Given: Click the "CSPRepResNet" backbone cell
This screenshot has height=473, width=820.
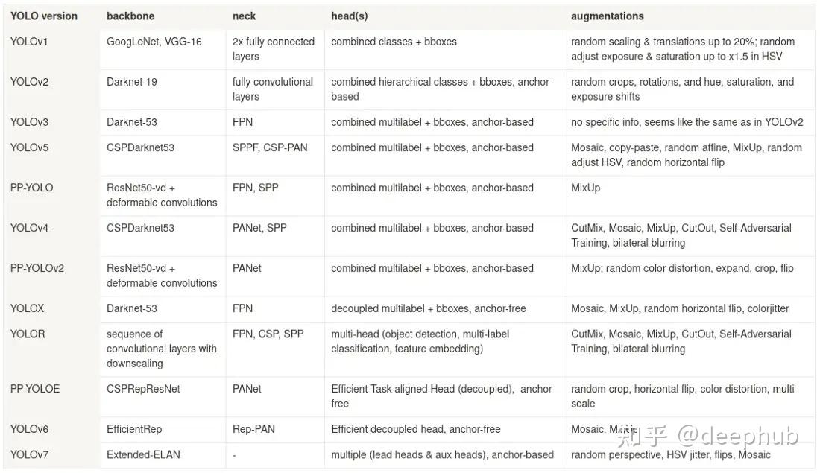Looking at the screenshot, I should [143, 389].
